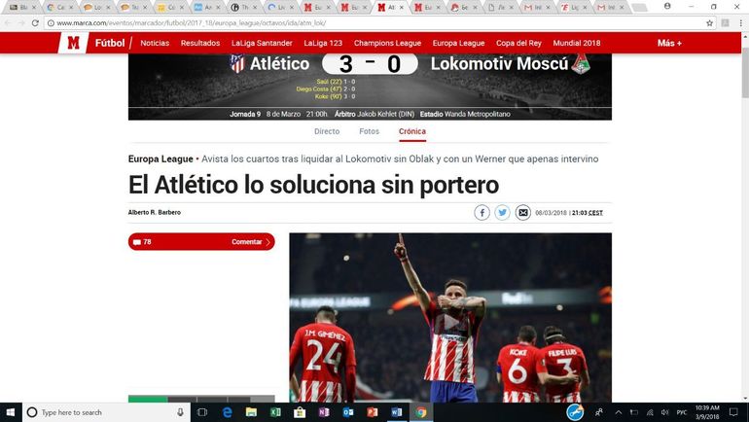Open Resultados section
Image resolution: width=749 pixels, height=422 pixels.
coord(200,43)
